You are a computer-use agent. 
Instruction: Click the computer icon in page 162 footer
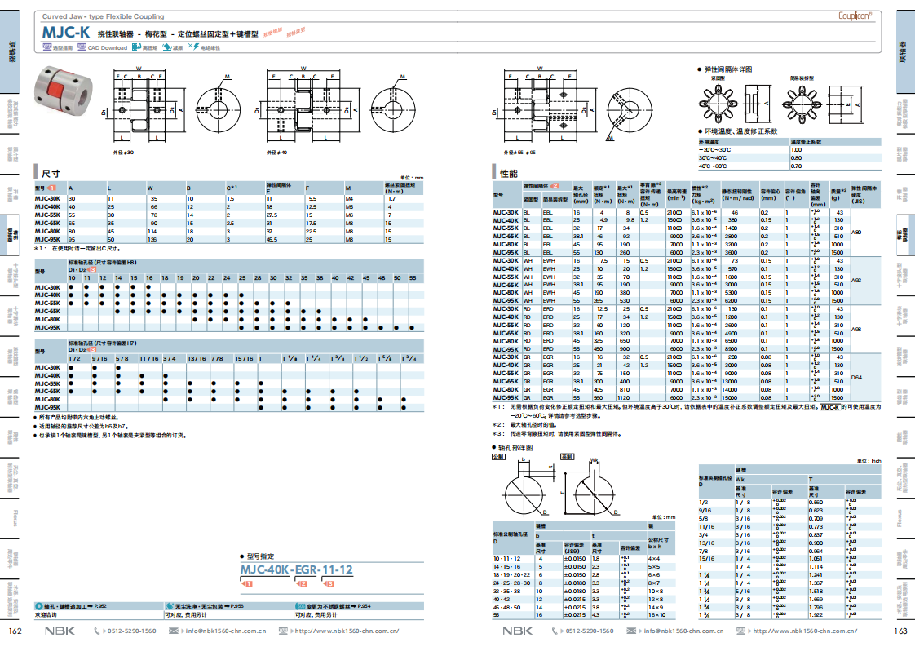click(284, 631)
